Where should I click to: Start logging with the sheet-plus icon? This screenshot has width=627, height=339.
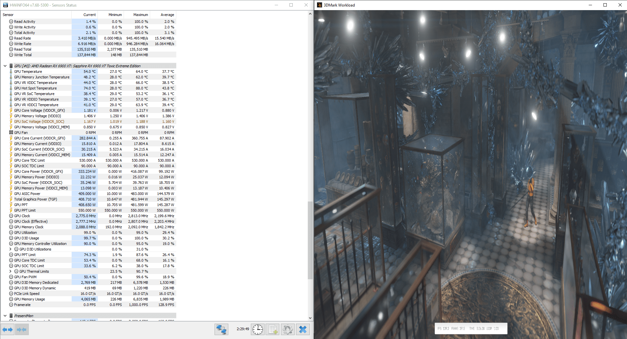[273, 330]
